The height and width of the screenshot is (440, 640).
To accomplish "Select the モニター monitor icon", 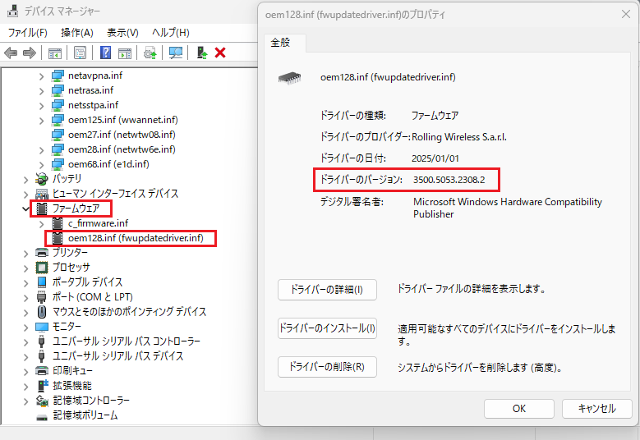I will pos(41,327).
